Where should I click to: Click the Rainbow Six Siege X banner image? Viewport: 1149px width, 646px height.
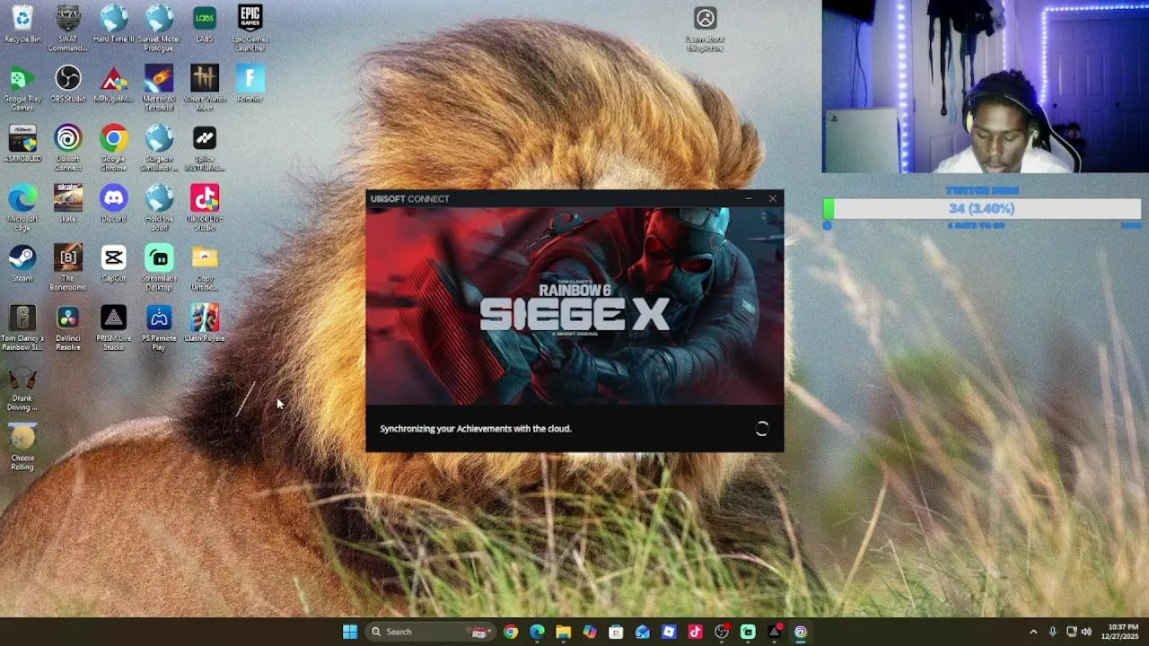point(574,306)
